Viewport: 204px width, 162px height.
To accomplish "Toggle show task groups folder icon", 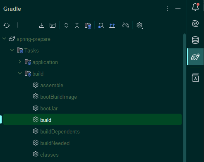I will [88, 26].
